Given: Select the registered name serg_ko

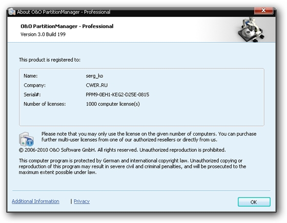Looking at the screenshot, I should 94,76.
